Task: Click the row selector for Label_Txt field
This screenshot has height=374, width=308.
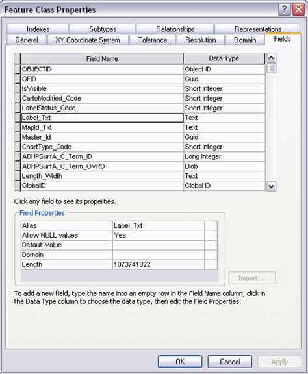Action: [x=18, y=118]
